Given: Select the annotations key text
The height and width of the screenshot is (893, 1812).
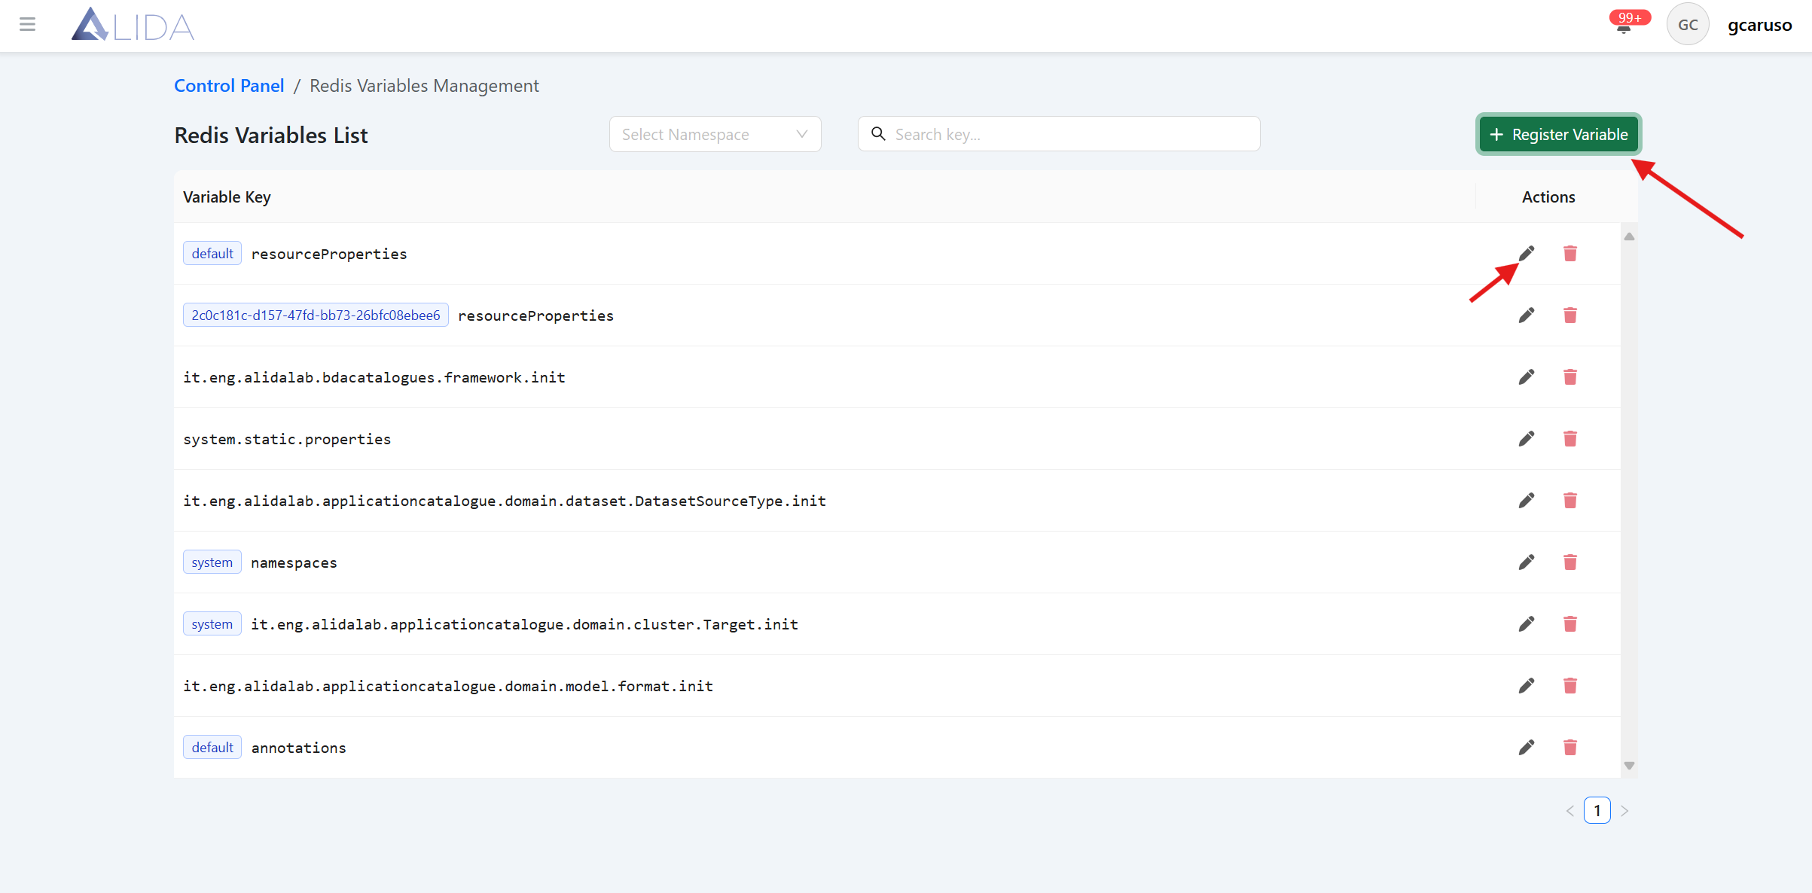Looking at the screenshot, I should pyautogui.click(x=299, y=748).
